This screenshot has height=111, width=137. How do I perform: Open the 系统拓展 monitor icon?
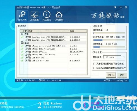(x=34, y=16)
